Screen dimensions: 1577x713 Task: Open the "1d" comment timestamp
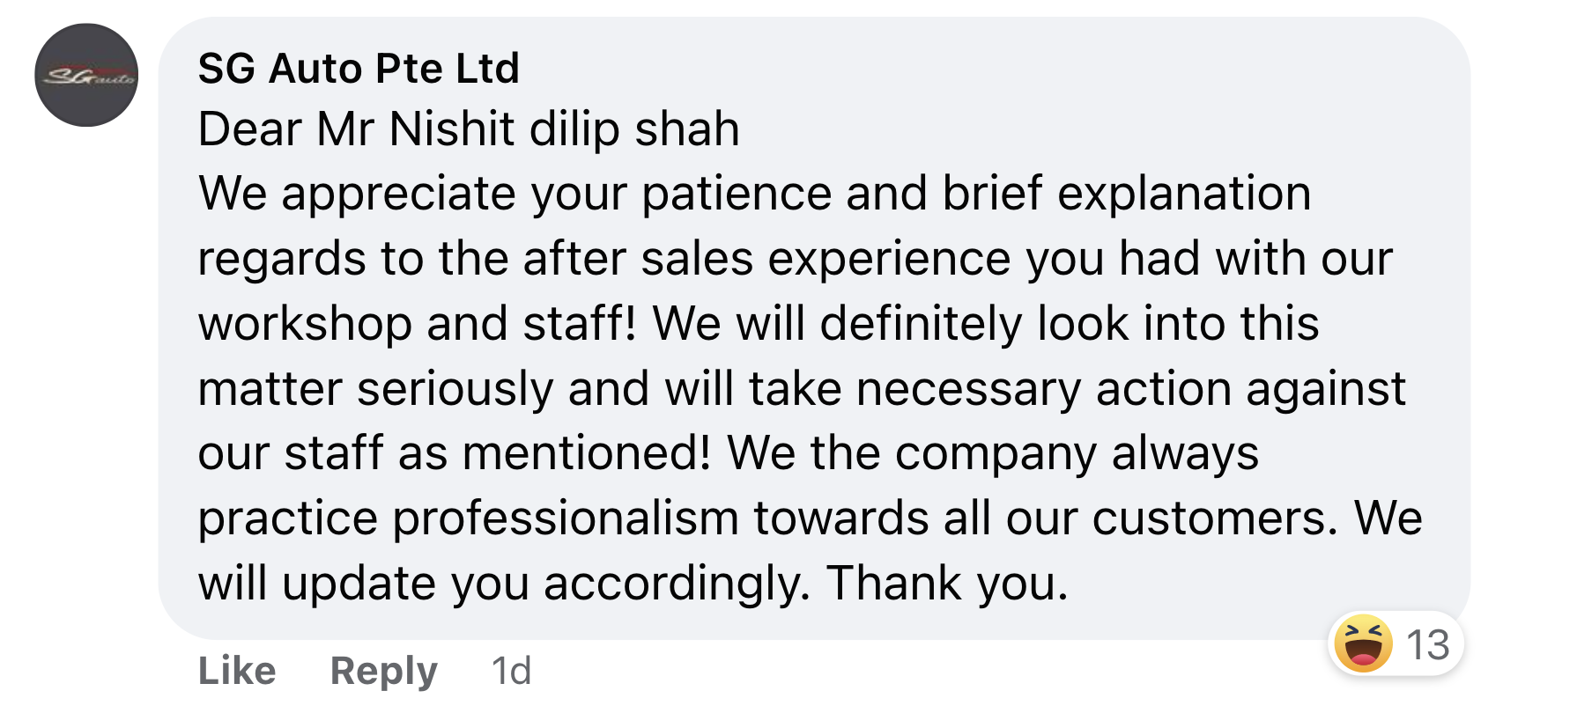coord(511,671)
